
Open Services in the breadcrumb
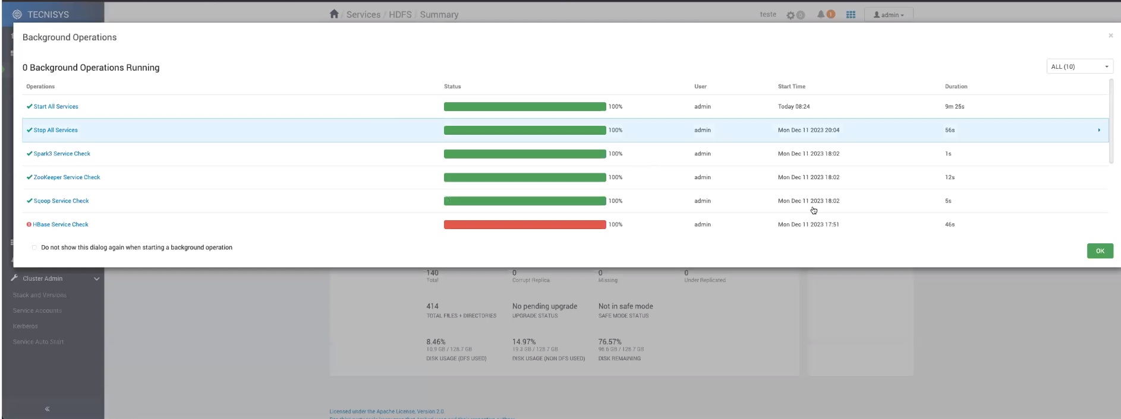coord(363,15)
